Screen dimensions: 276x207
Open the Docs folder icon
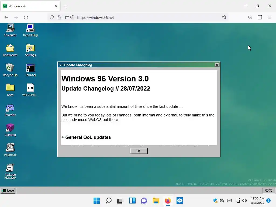pos(10,90)
